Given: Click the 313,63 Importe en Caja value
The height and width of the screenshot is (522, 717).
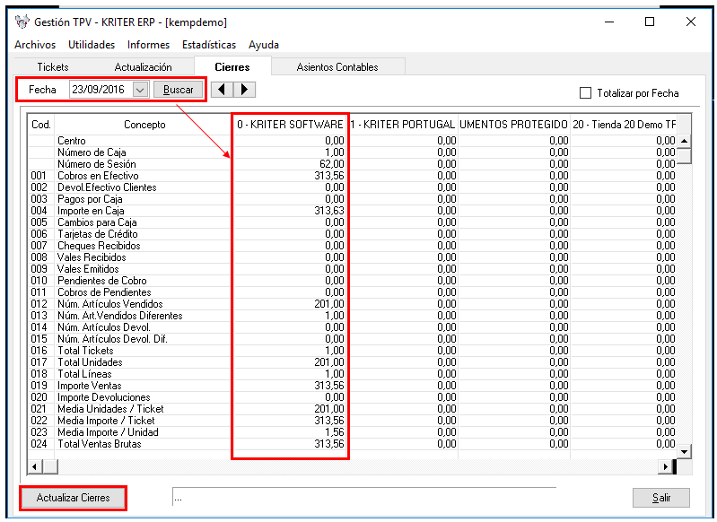Looking at the screenshot, I should click(x=328, y=210).
